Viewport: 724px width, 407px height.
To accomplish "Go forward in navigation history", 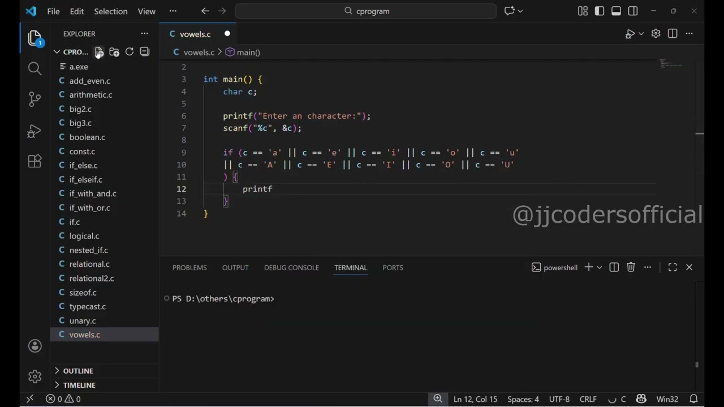I will pyautogui.click(x=222, y=11).
